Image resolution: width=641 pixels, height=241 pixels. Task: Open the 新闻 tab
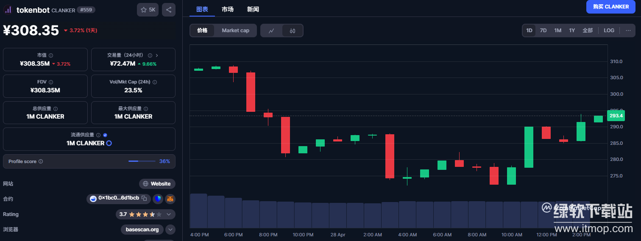pyautogui.click(x=253, y=9)
